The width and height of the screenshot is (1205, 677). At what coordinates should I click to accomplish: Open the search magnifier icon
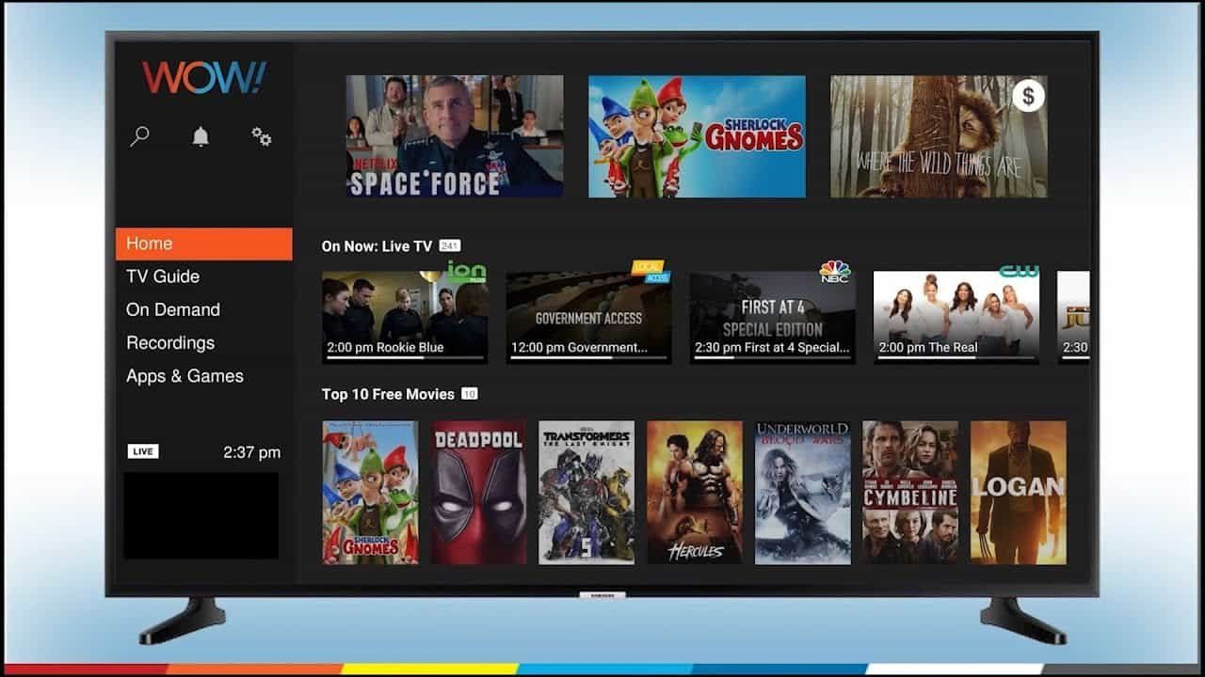coord(139,137)
